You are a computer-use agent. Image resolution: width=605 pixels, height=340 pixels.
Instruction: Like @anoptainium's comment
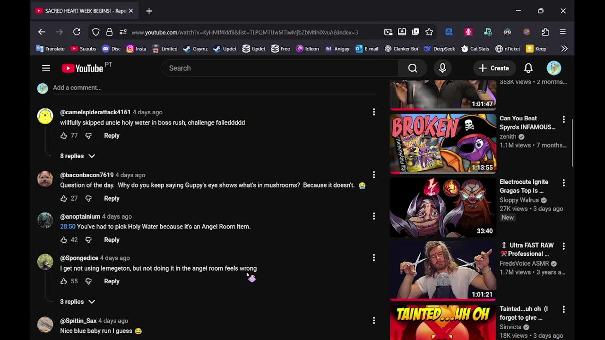point(63,240)
